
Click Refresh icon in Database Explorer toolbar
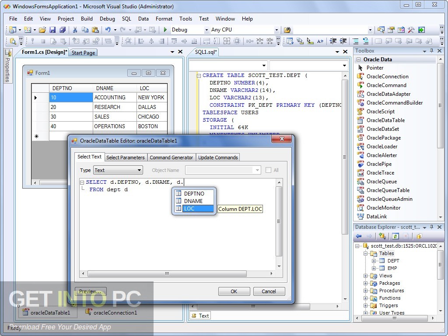pos(395,236)
